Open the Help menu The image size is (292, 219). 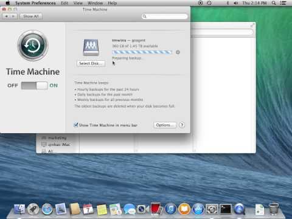pos(113,3)
